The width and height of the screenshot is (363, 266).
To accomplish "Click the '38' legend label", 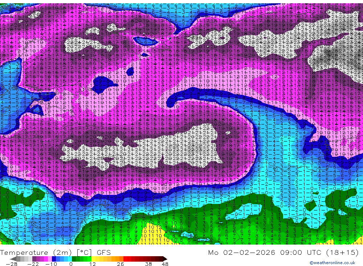I will 148,264.
